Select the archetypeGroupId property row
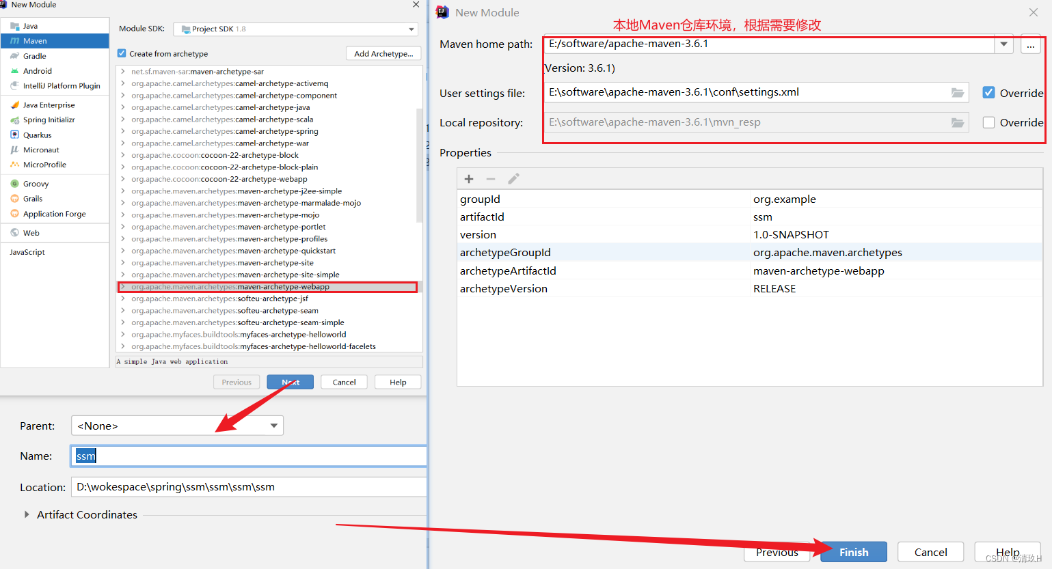1052x569 pixels. click(750, 253)
